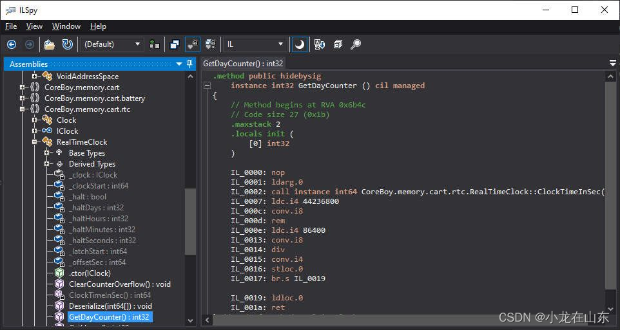Viewport: 620px width, 330px height.
Task: Click the sort A-Z toolbar icon
Action: pos(320,44)
